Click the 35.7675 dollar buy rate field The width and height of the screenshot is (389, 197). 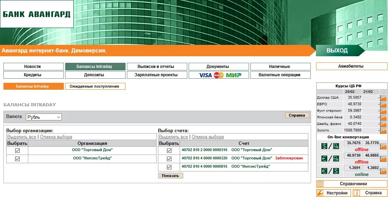[352, 143]
